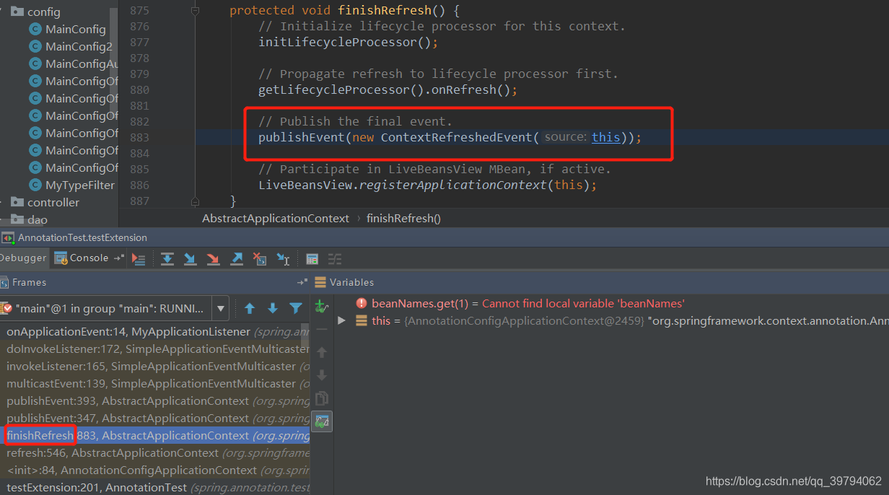Force step into with red arrow

[213, 258]
